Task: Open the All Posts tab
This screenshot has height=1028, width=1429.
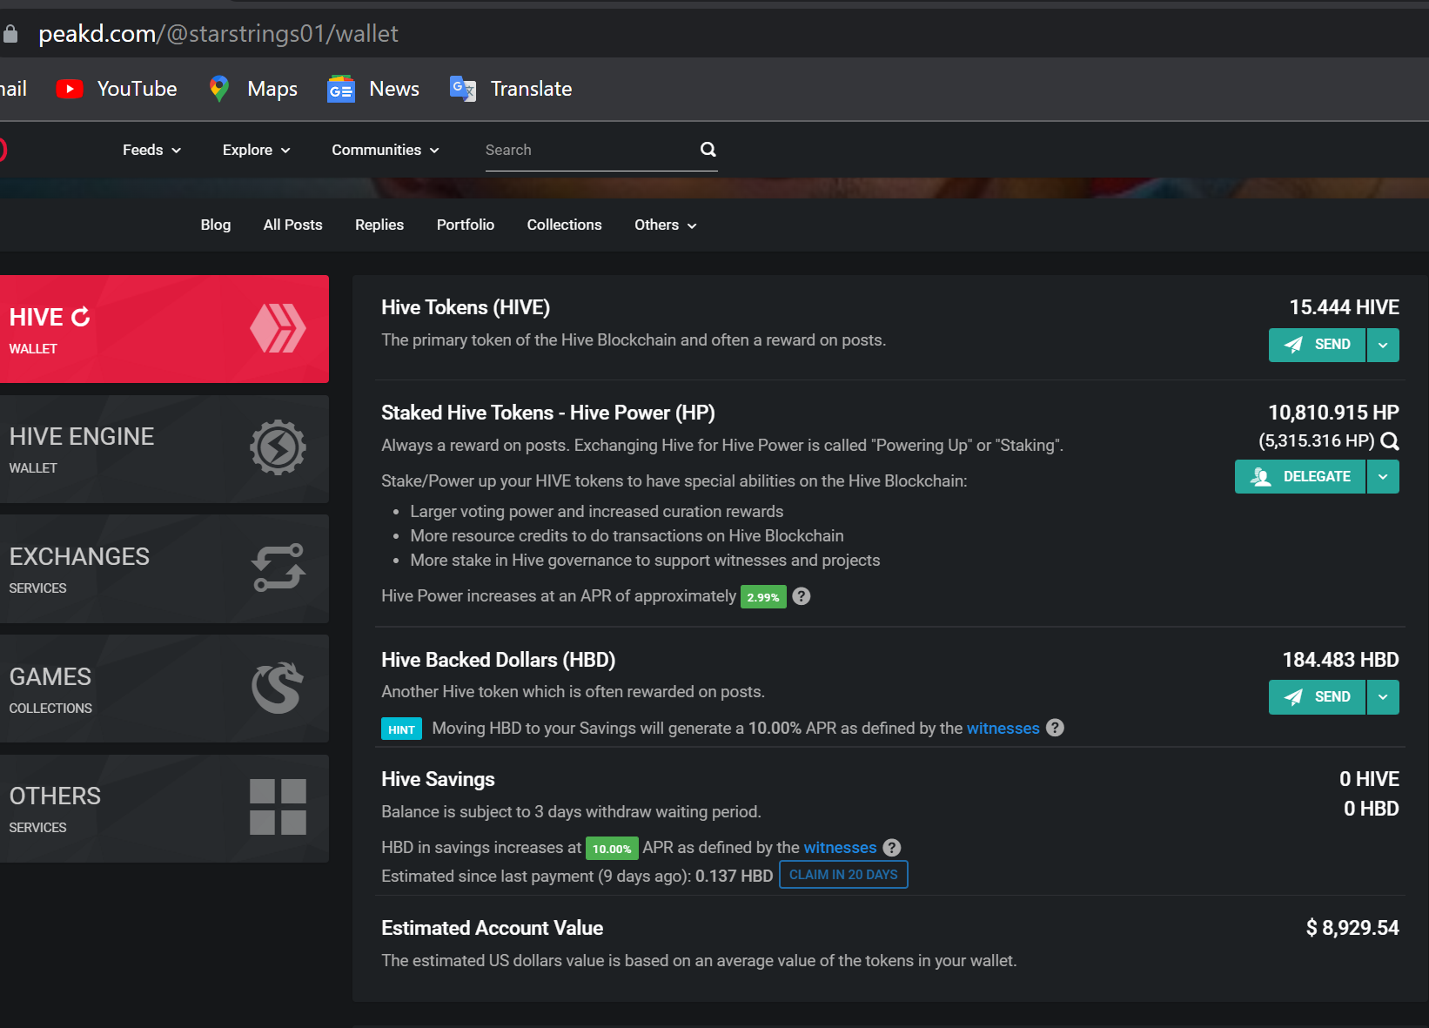Action: coord(293,225)
